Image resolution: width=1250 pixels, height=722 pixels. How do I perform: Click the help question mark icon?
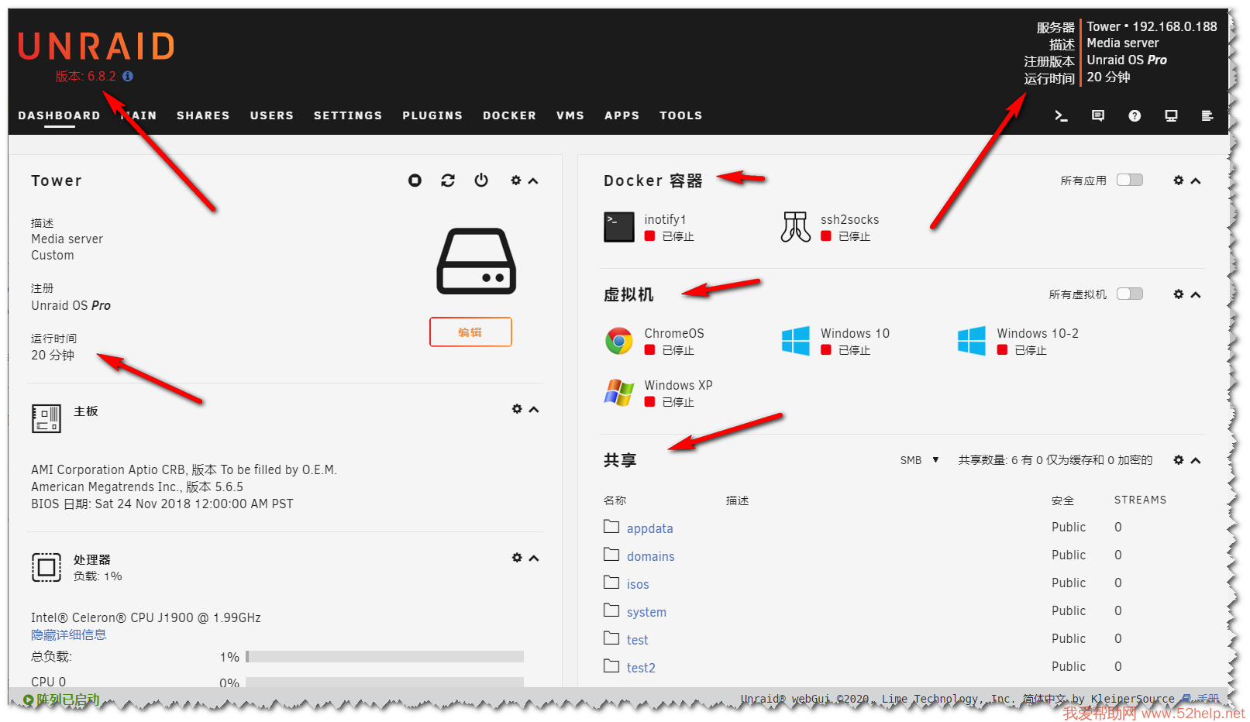[1135, 115]
